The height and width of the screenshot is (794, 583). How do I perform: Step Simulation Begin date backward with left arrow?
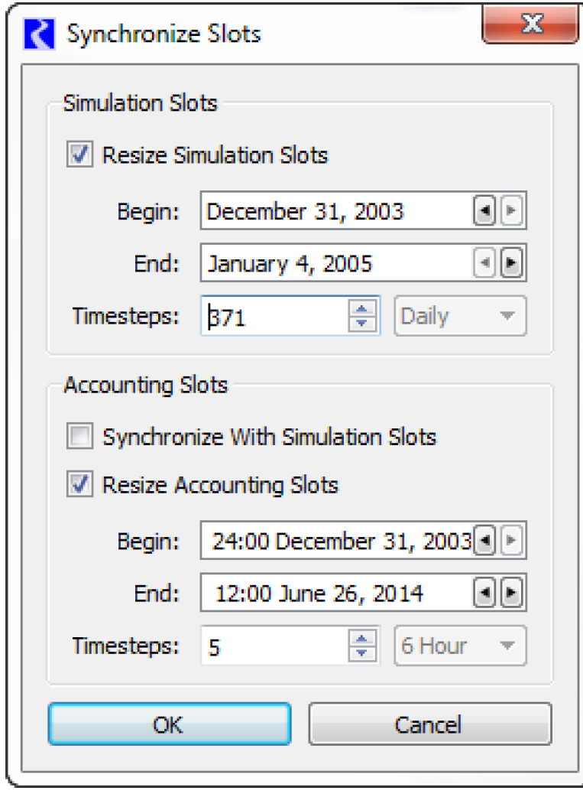tap(483, 212)
